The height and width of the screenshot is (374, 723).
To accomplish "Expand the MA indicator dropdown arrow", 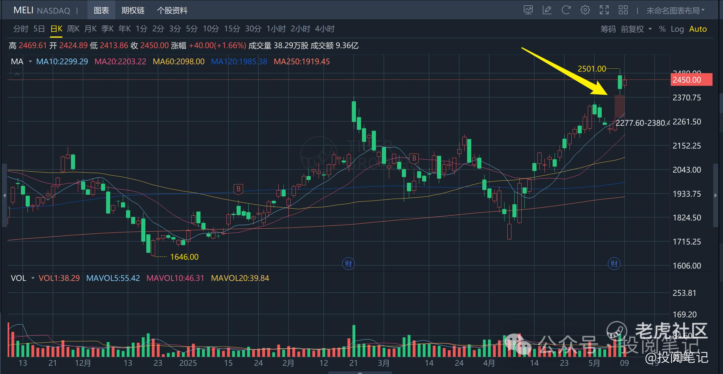I will coord(30,61).
